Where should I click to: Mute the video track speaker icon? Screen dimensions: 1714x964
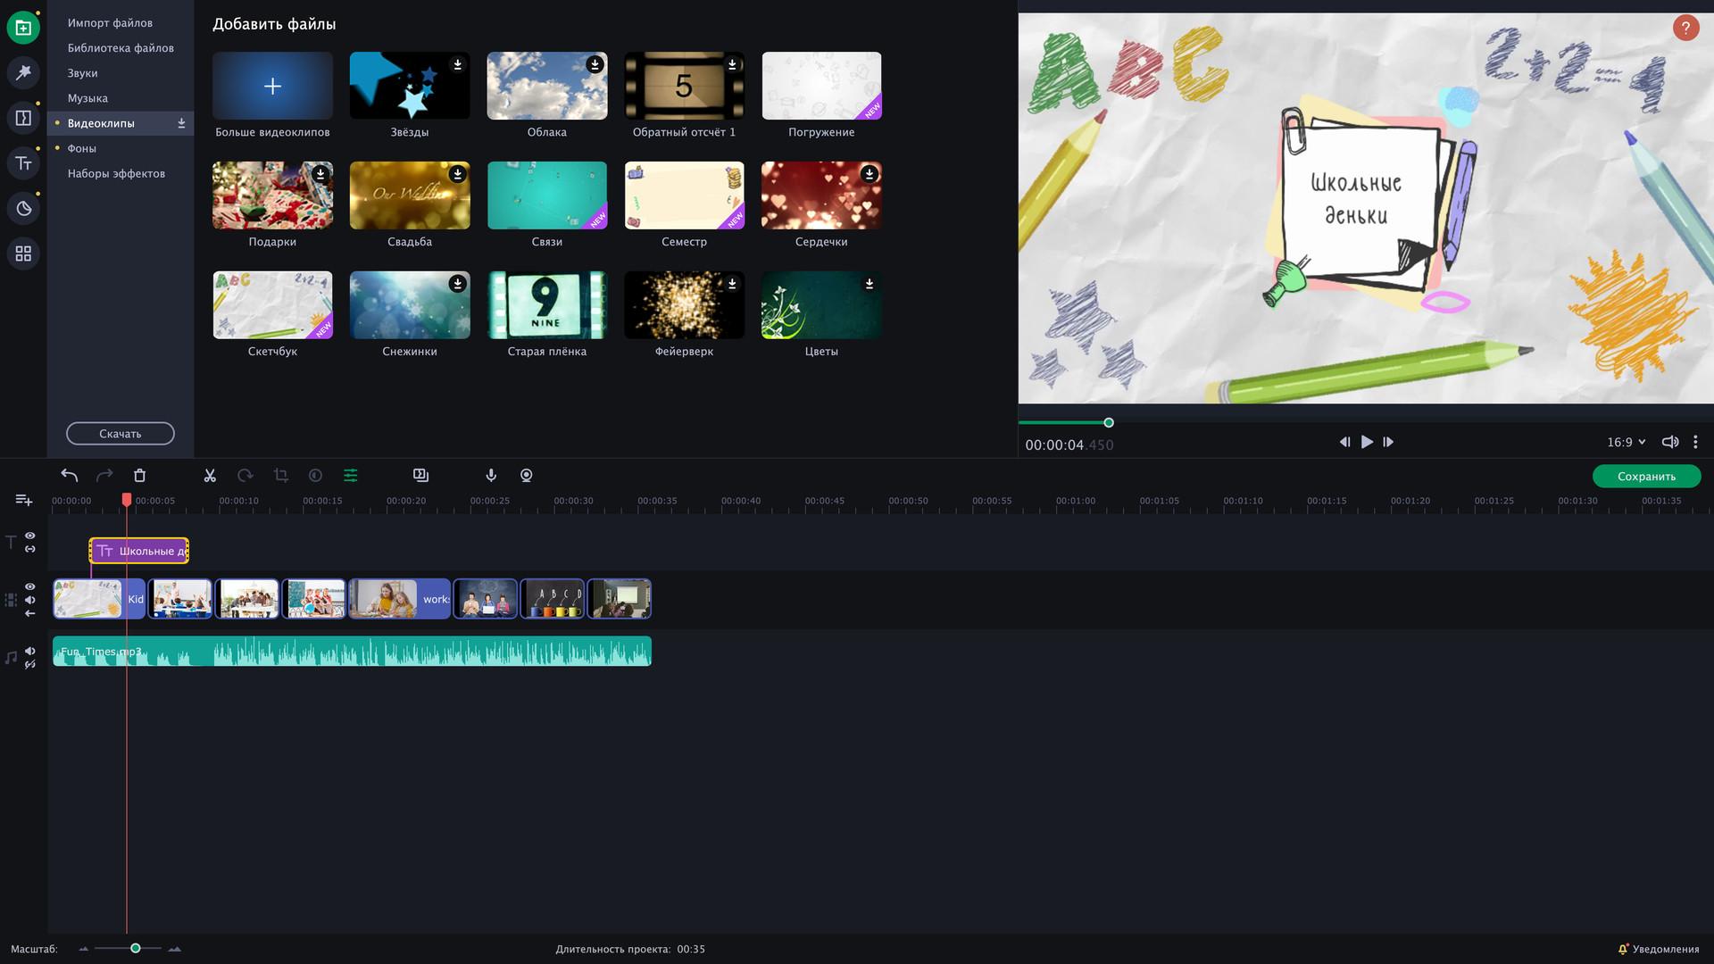click(29, 600)
